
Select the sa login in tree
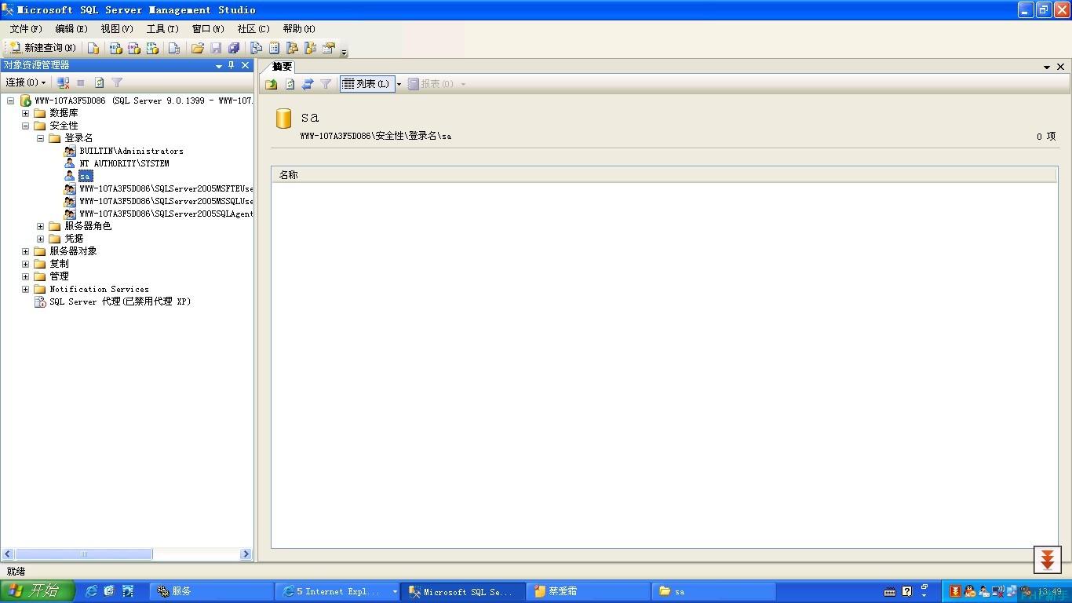86,176
